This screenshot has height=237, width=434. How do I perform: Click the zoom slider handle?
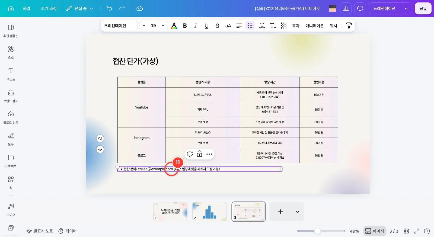pos(317,231)
